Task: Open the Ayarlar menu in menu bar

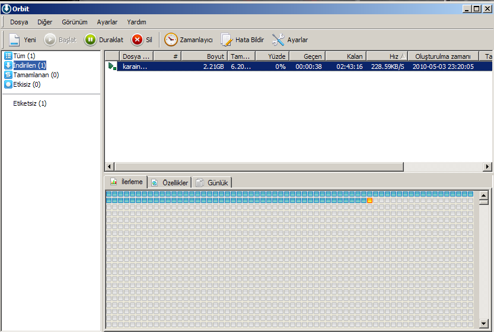Action: coord(107,22)
